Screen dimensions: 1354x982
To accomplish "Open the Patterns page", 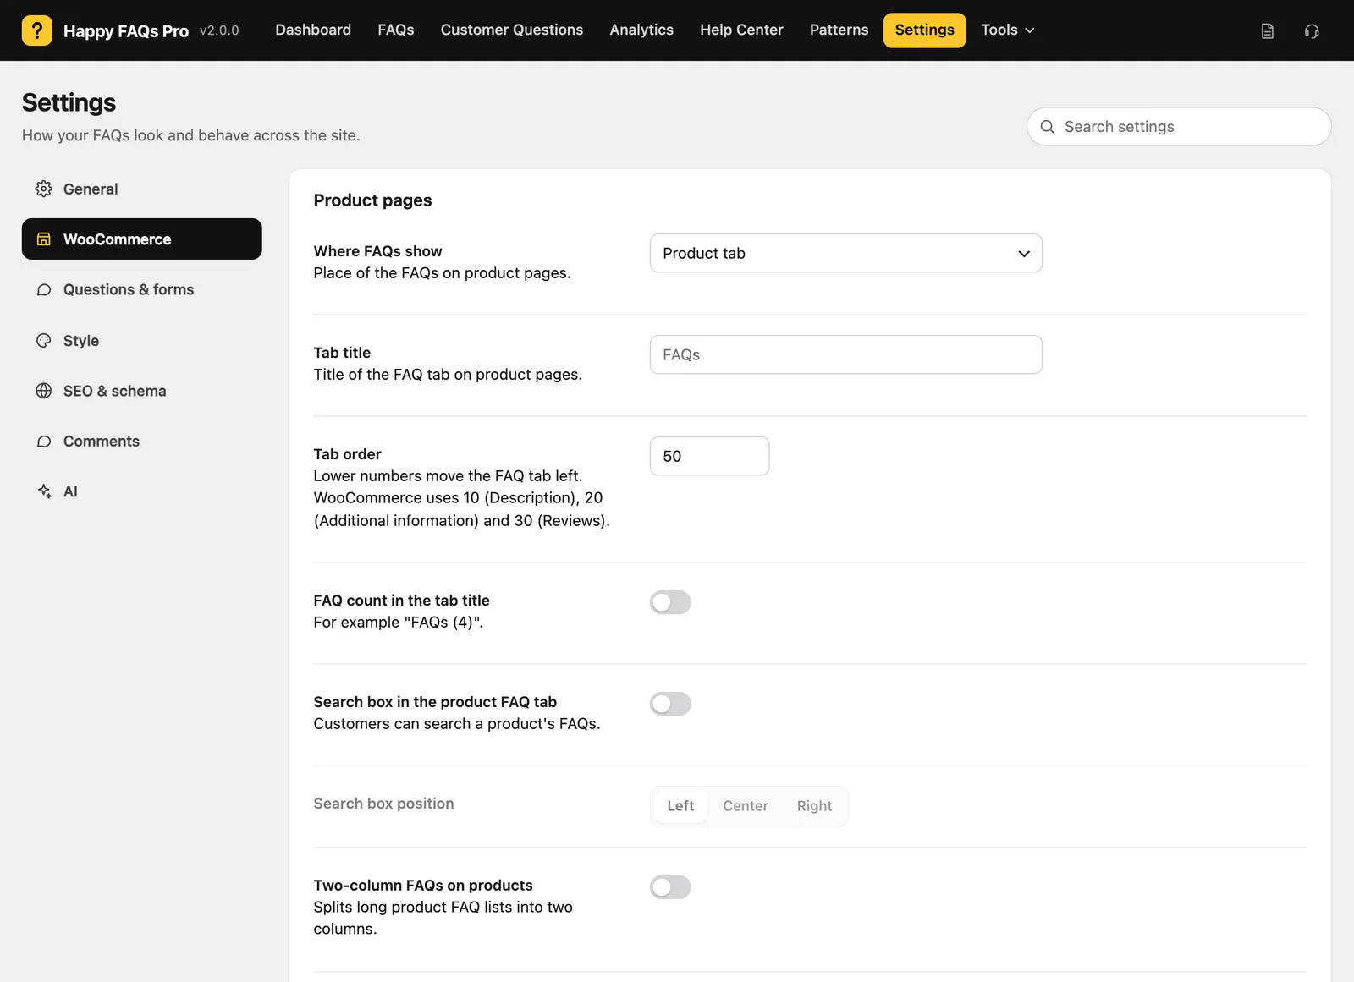I will point(839,30).
